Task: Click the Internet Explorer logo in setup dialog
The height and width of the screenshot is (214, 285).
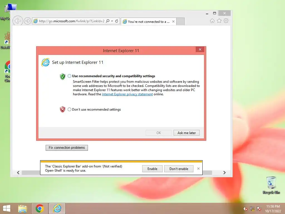Action: click(x=45, y=62)
